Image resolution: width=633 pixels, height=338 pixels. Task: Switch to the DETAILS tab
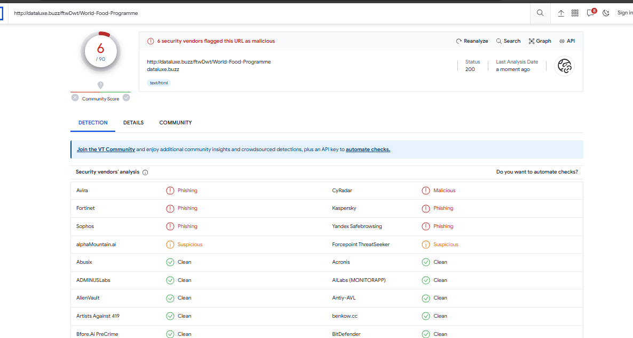[x=133, y=123]
